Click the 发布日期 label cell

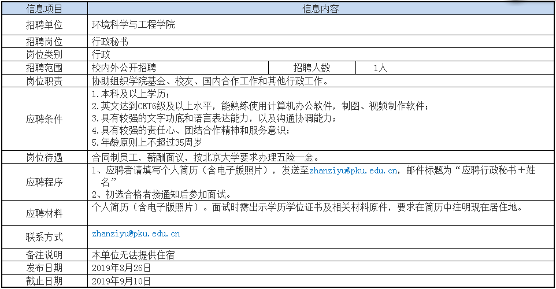pyautogui.click(x=45, y=268)
